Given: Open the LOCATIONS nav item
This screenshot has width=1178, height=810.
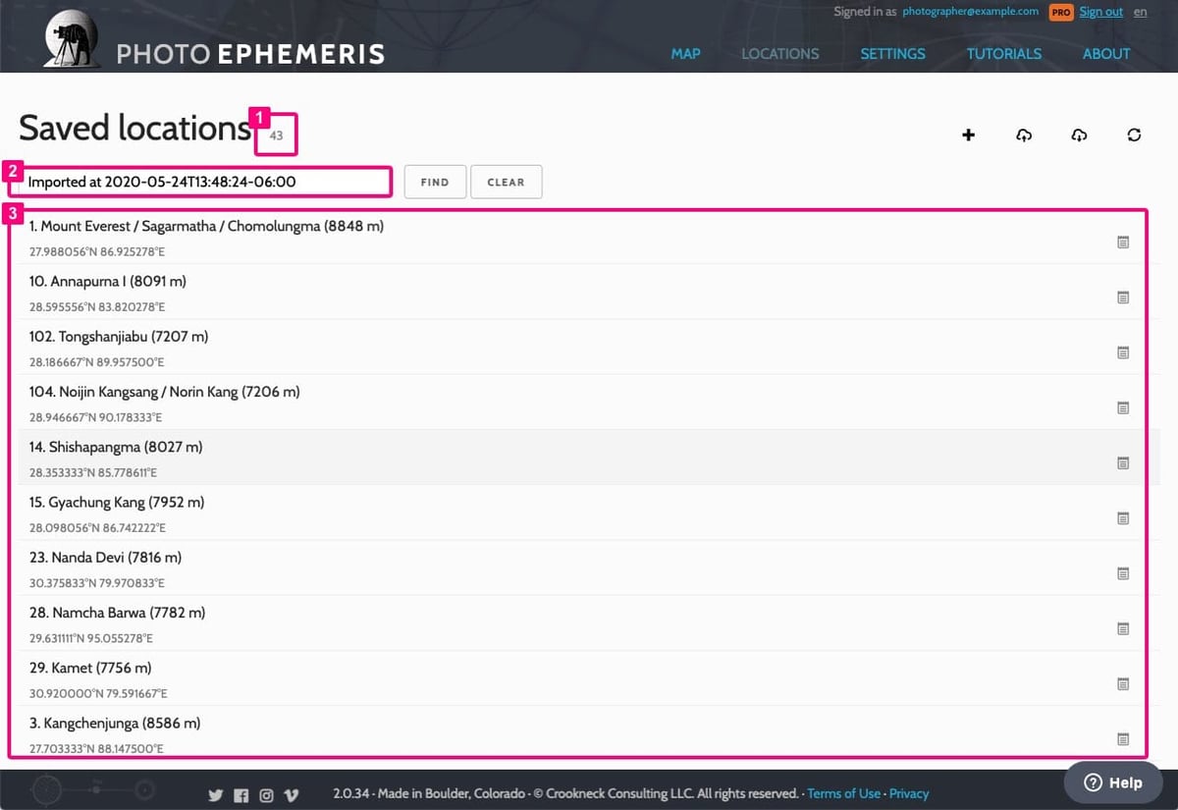Looking at the screenshot, I should pyautogui.click(x=780, y=54).
